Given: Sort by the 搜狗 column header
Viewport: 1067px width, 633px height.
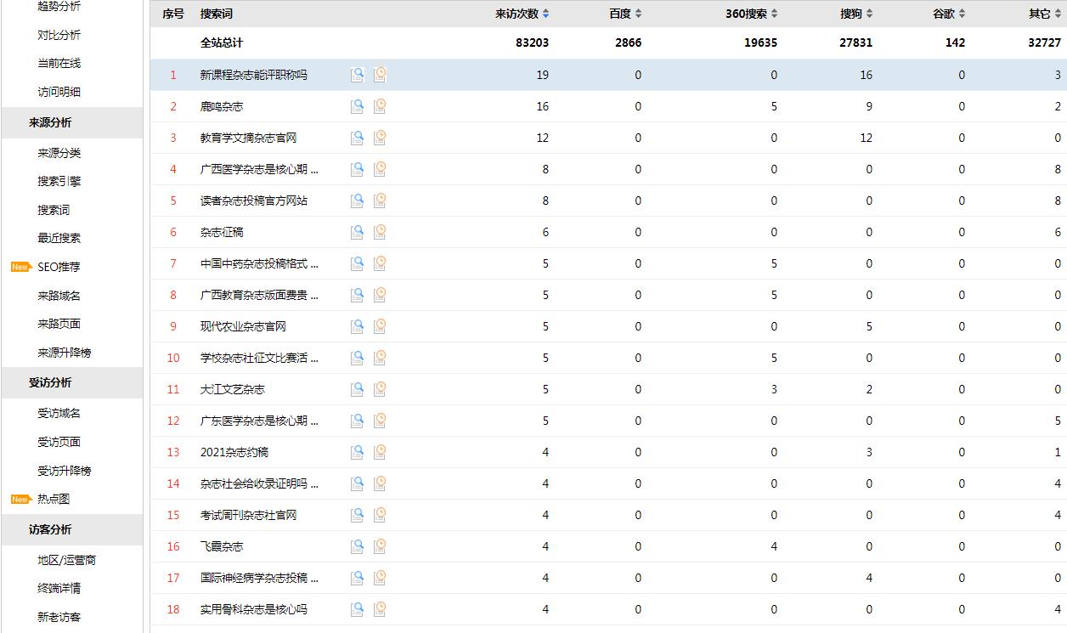Looking at the screenshot, I should point(855,14).
